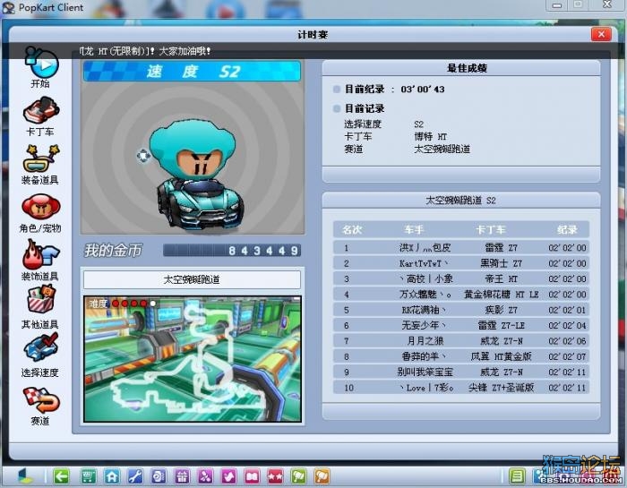The height and width of the screenshot is (488, 627).
Task: Click the 速度 S2 speed banner
Action: tap(192, 71)
